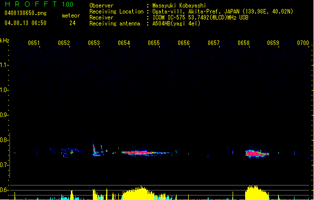This screenshot has height=200, width=314.
Task: Click the Receiver label
Action: (101, 17)
